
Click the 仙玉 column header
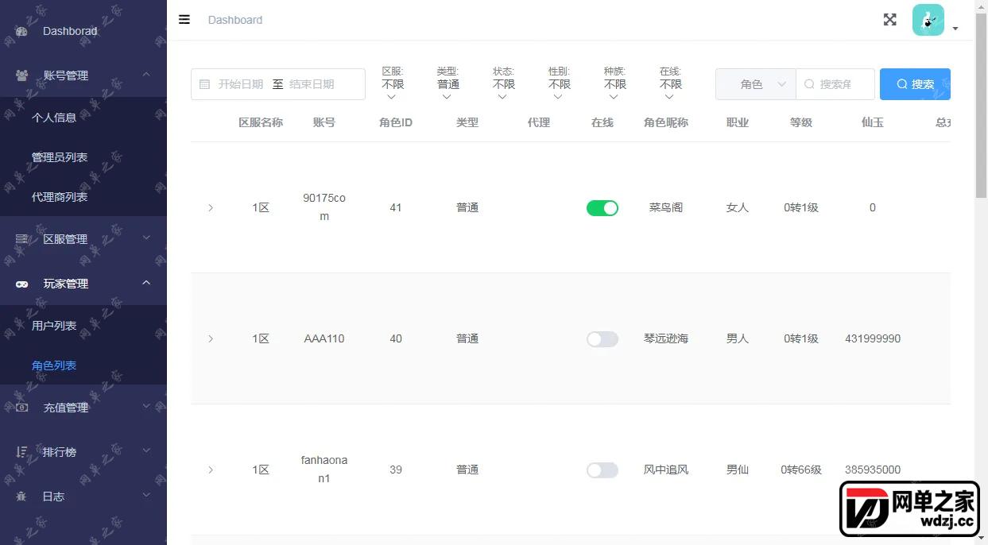tap(873, 122)
